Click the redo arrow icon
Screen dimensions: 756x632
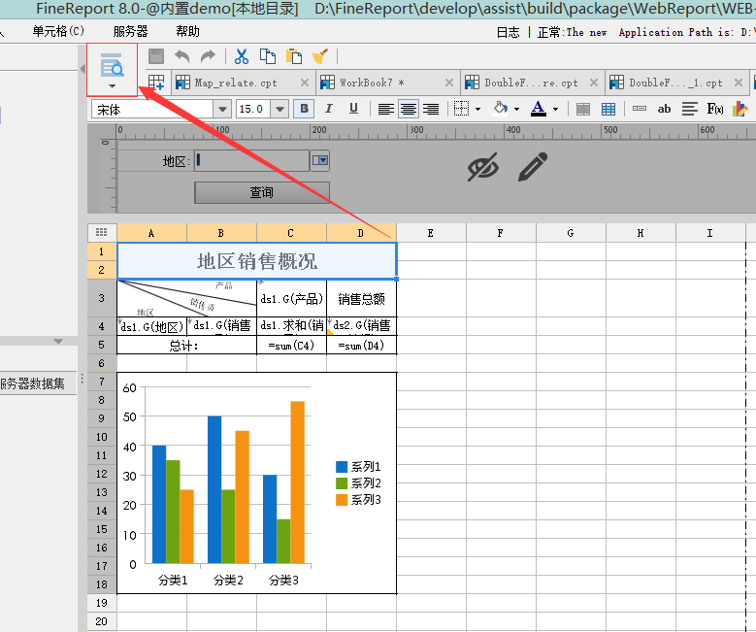pos(208,56)
